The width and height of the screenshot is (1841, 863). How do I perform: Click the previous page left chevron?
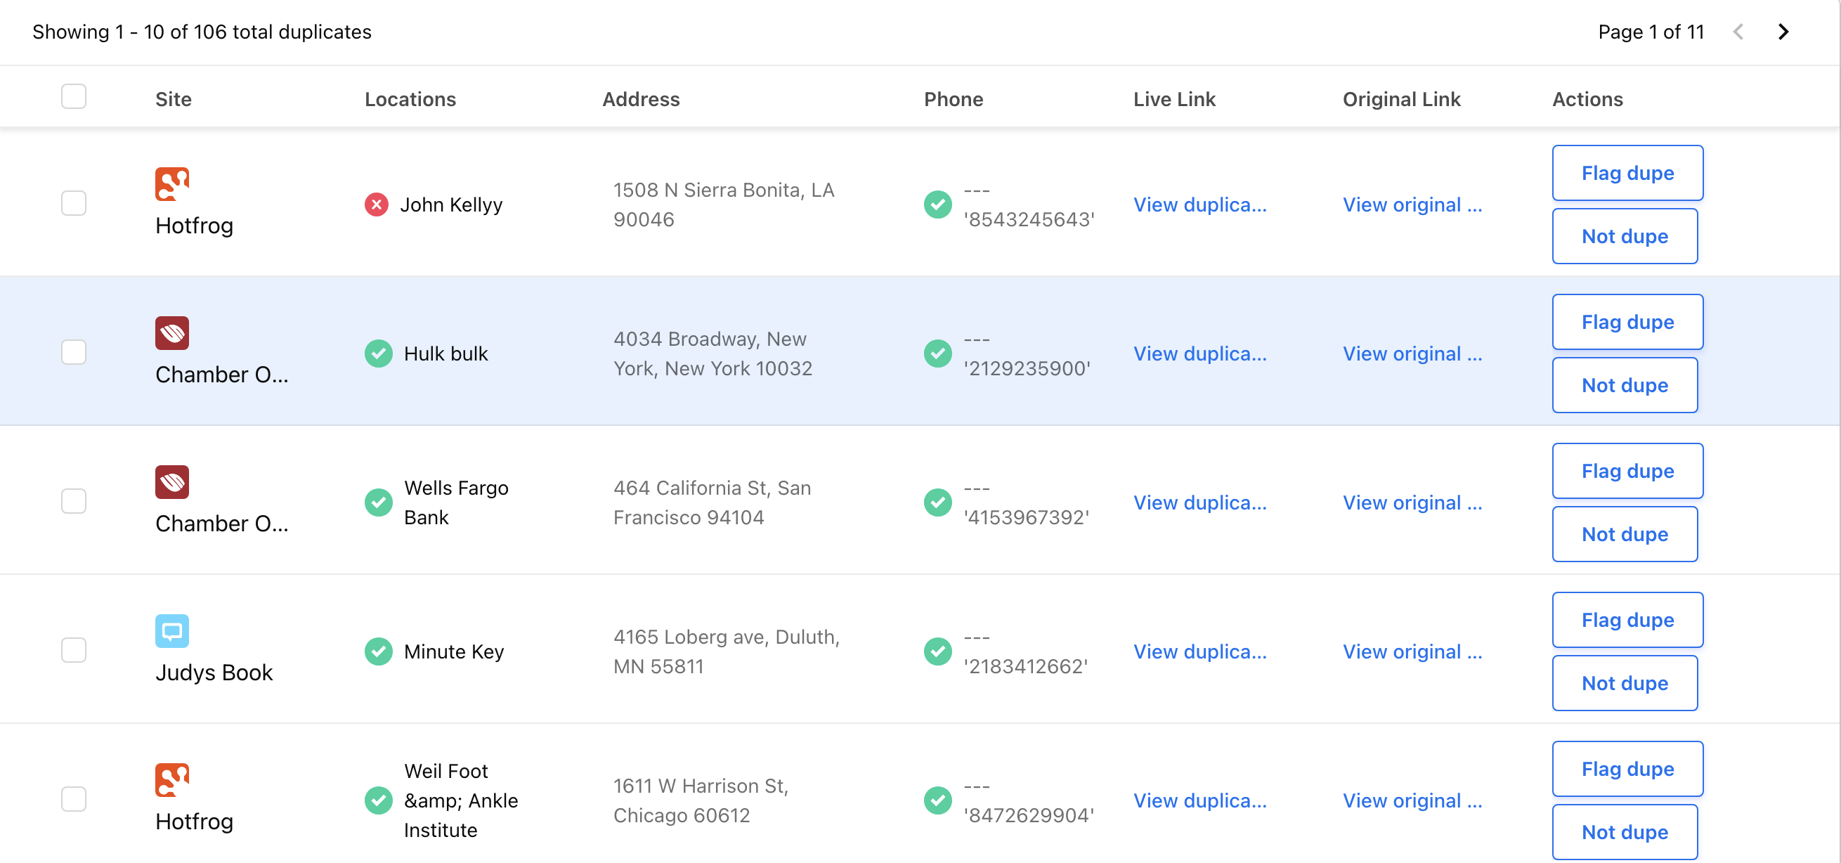pos(1738,32)
